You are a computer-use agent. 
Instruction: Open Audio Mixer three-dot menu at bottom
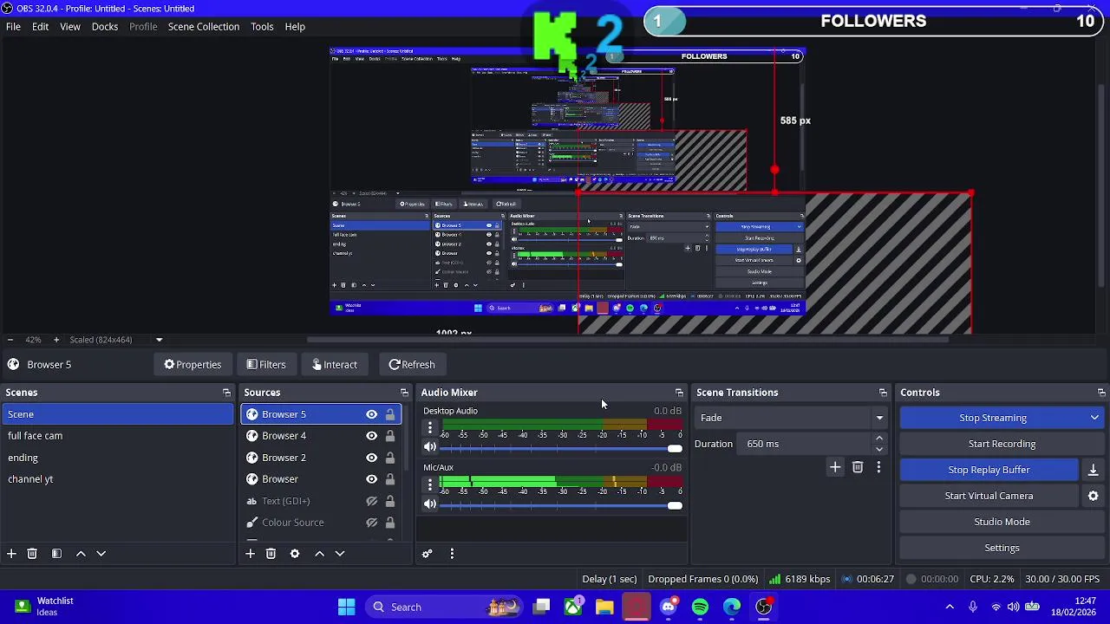tap(452, 553)
